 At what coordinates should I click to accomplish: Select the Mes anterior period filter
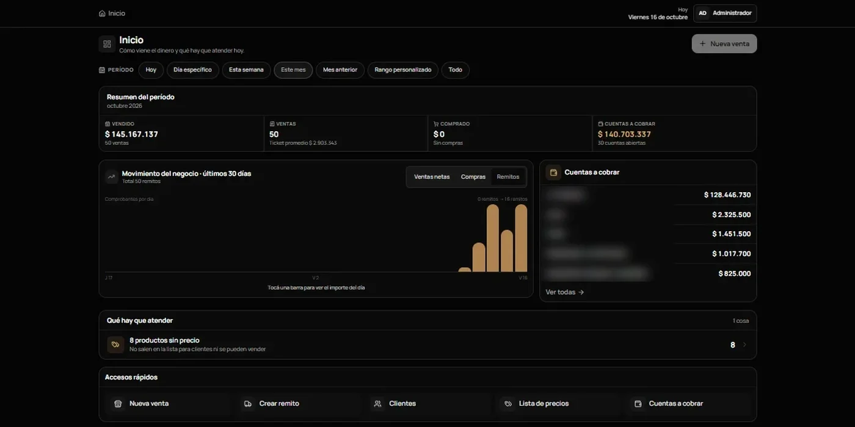click(x=340, y=70)
